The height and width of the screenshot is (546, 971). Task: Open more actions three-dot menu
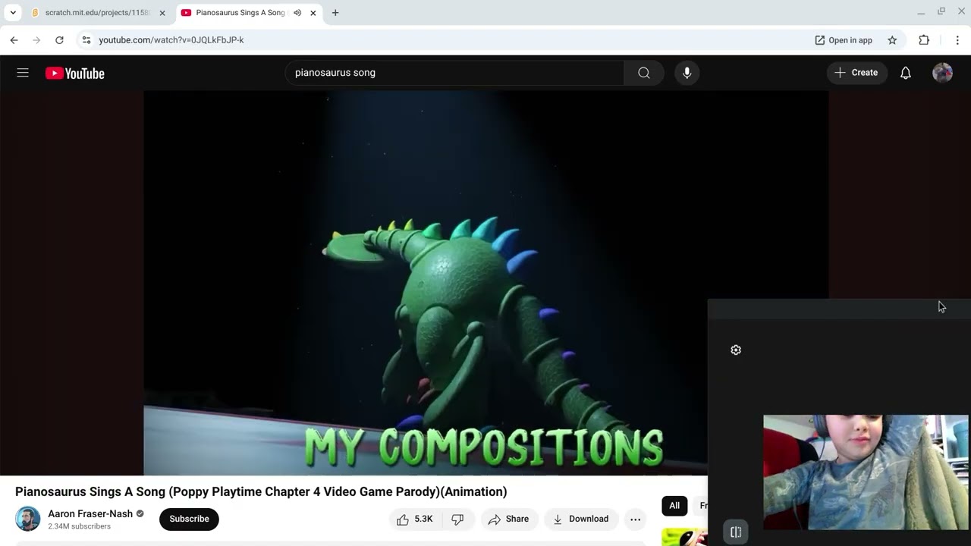(x=635, y=519)
